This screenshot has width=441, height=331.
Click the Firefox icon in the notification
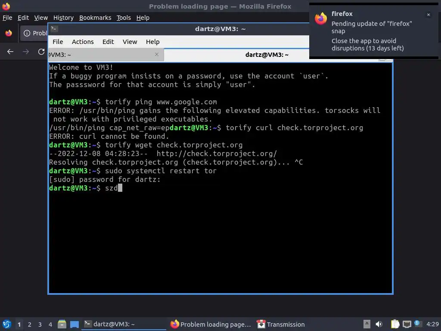(320, 19)
